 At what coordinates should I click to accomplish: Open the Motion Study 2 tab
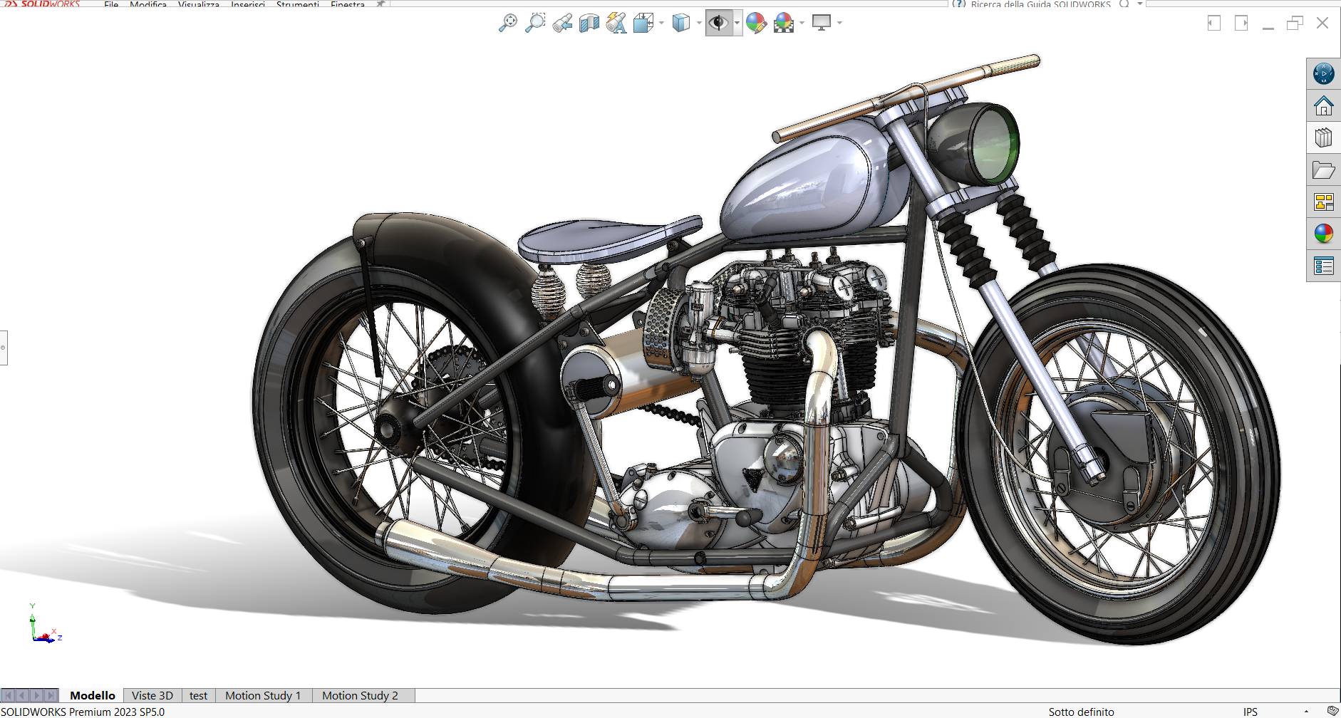(360, 696)
